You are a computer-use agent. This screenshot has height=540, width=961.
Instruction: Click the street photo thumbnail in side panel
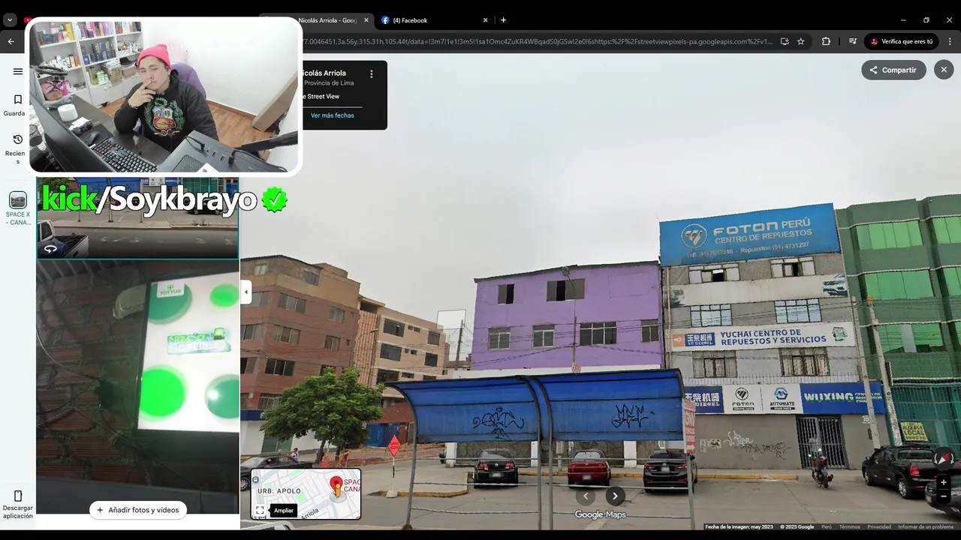tap(138, 218)
